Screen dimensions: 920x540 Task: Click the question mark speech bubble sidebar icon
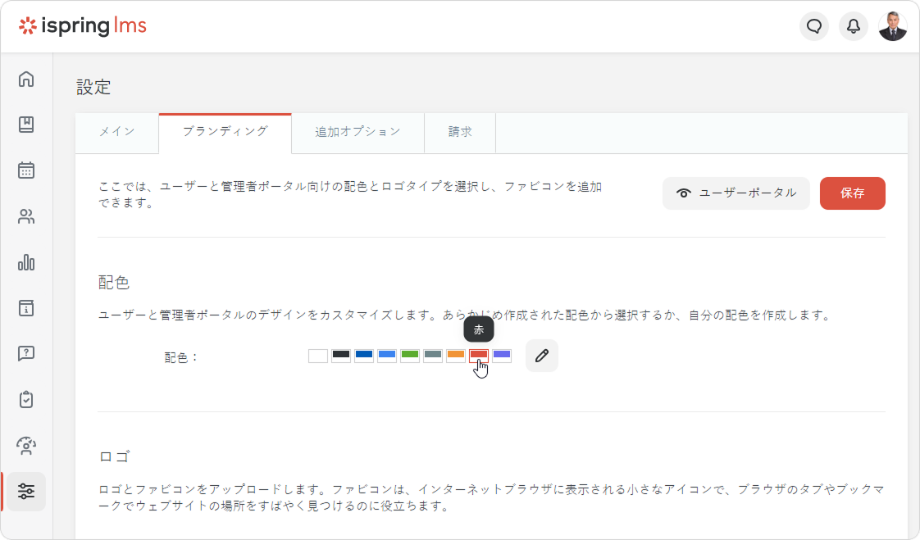point(26,354)
